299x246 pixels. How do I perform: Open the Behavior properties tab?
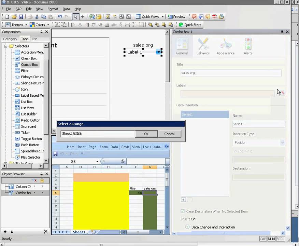click(x=203, y=46)
